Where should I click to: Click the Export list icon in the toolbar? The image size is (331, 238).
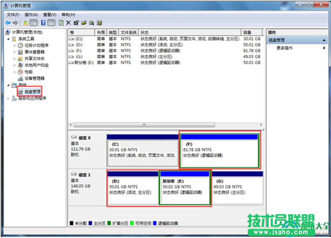(83, 23)
